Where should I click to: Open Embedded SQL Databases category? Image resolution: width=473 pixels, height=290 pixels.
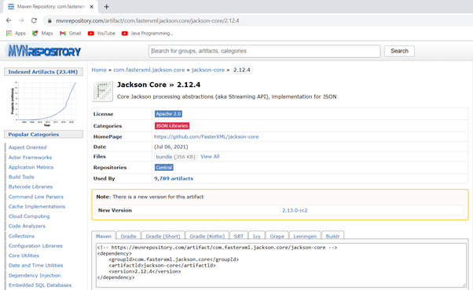coord(40,285)
